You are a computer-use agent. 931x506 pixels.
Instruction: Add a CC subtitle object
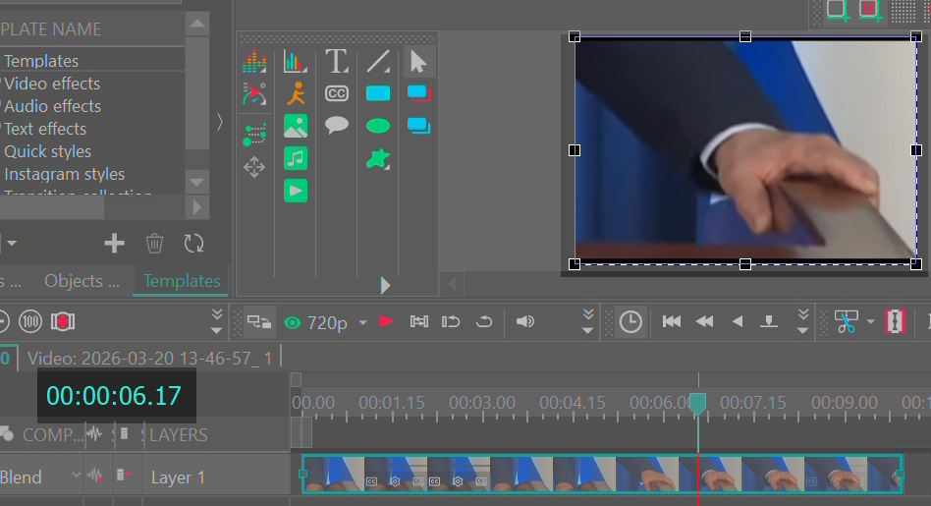coord(337,94)
